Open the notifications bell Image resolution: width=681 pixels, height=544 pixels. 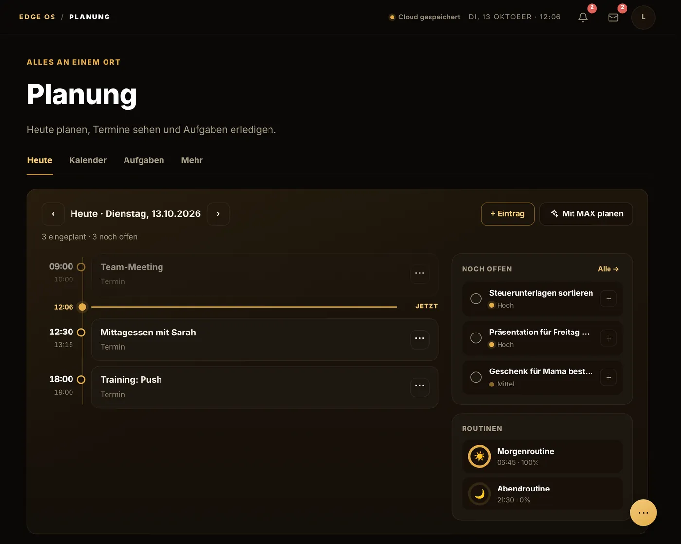coord(583,17)
